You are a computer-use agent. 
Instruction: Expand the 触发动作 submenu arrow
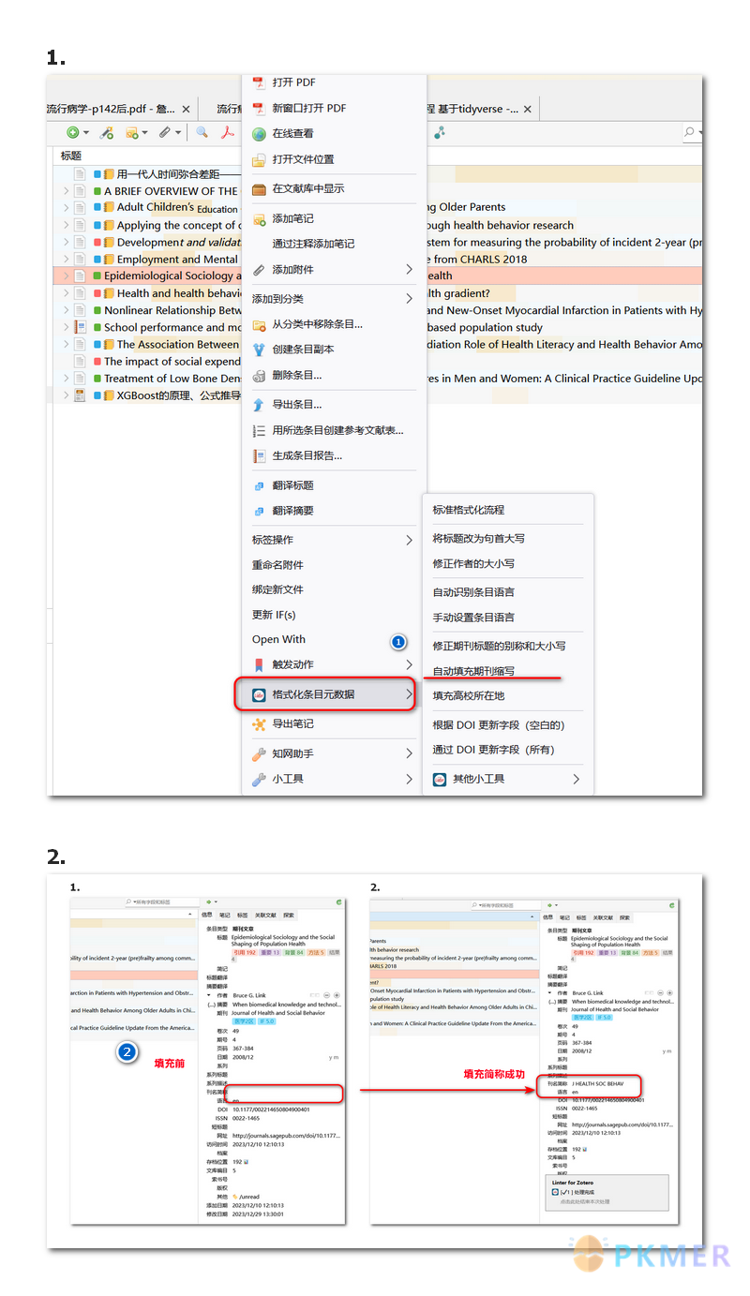click(x=409, y=664)
